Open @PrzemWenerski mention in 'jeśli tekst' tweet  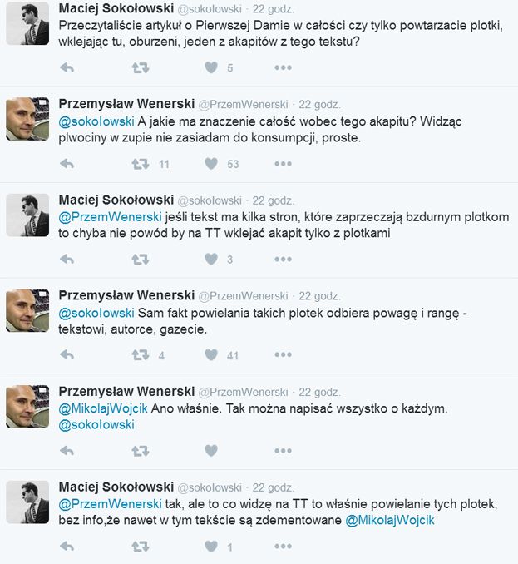[x=110, y=217]
